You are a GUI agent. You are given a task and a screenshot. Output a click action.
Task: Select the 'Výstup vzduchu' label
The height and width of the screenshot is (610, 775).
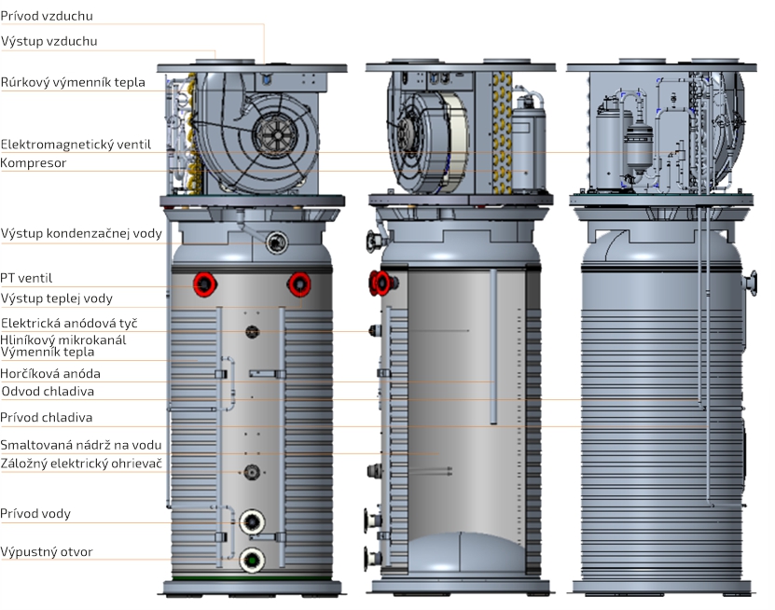48,41
